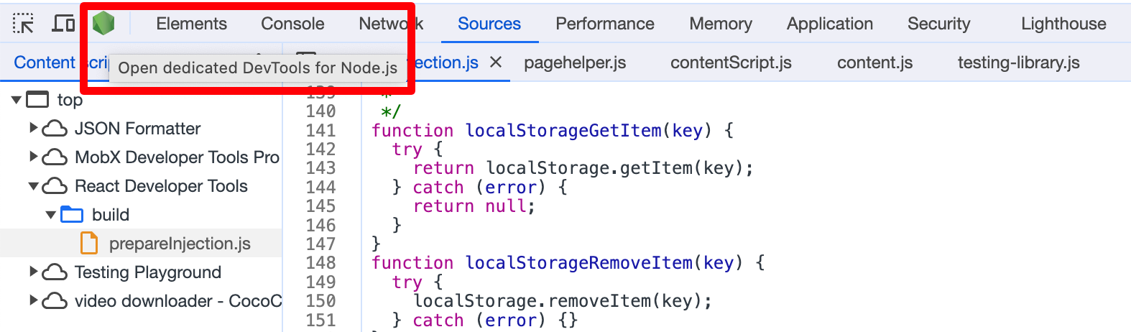1131x332 pixels.
Task: Switch to the Elements panel tab
Action: pyautogui.click(x=191, y=24)
